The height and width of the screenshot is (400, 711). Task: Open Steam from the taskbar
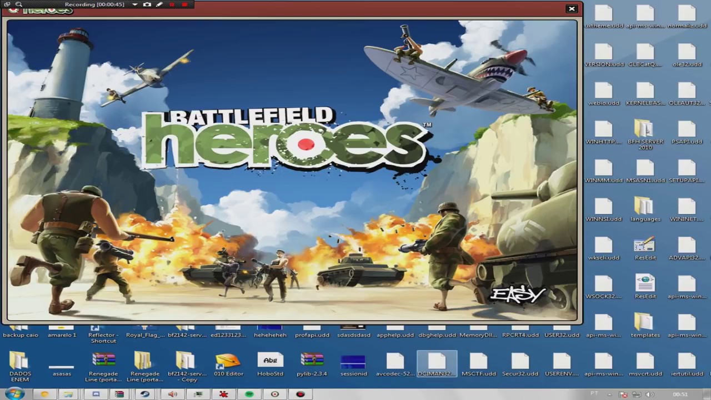pyautogui.click(x=145, y=394)
